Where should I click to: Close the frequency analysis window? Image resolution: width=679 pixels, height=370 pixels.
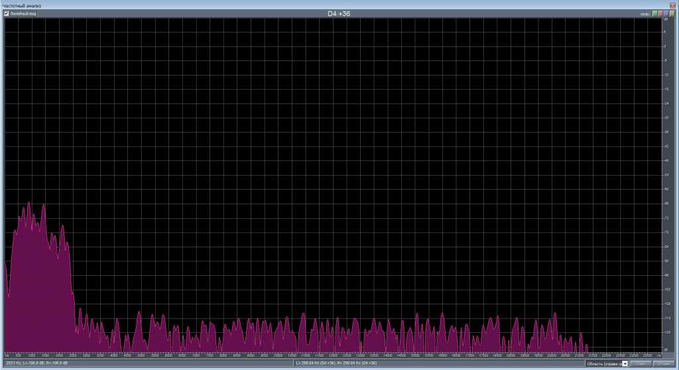(672, 5)
